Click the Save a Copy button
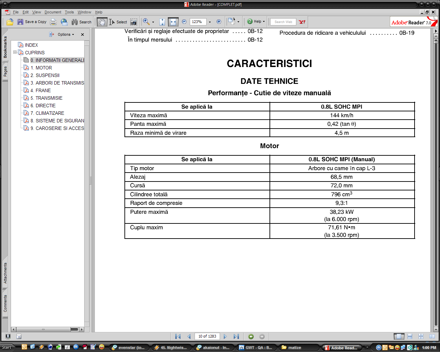 pyautogui.click(x=32, y=22)
